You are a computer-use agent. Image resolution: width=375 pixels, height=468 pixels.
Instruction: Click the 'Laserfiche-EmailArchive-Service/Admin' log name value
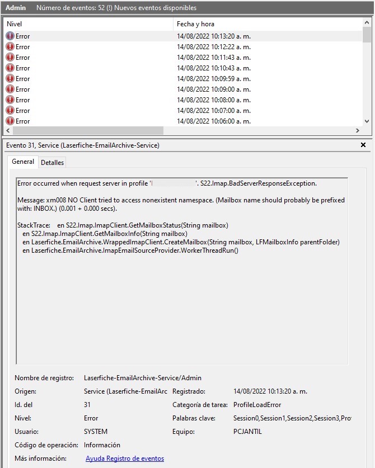tap(143, 378)
